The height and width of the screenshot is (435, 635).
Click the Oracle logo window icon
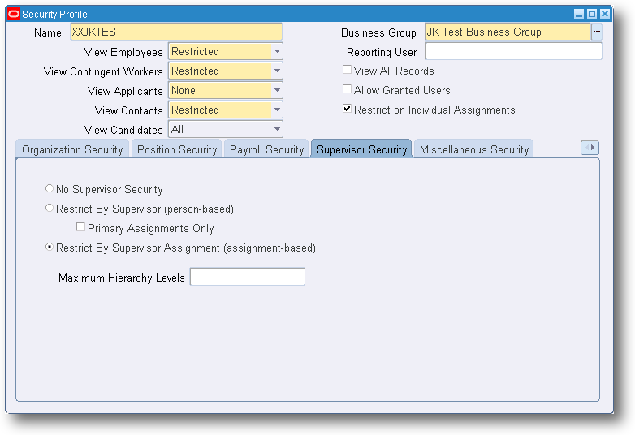pos(14,14)
